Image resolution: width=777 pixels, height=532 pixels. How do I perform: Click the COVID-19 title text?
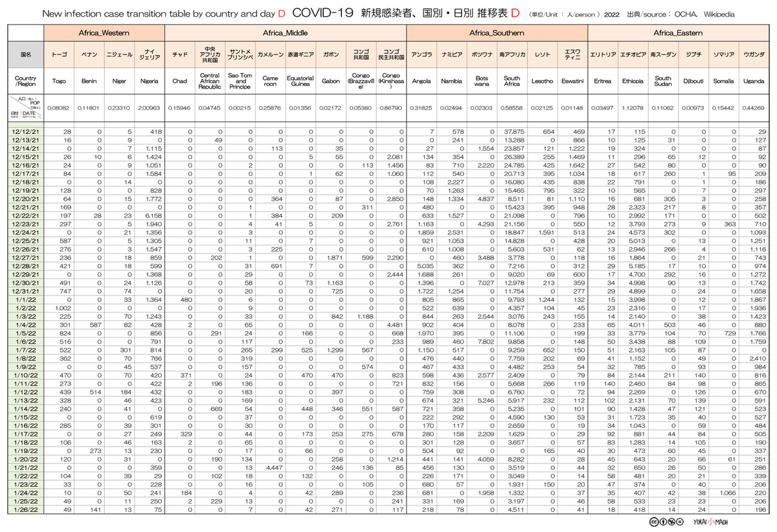pos(322,12)
